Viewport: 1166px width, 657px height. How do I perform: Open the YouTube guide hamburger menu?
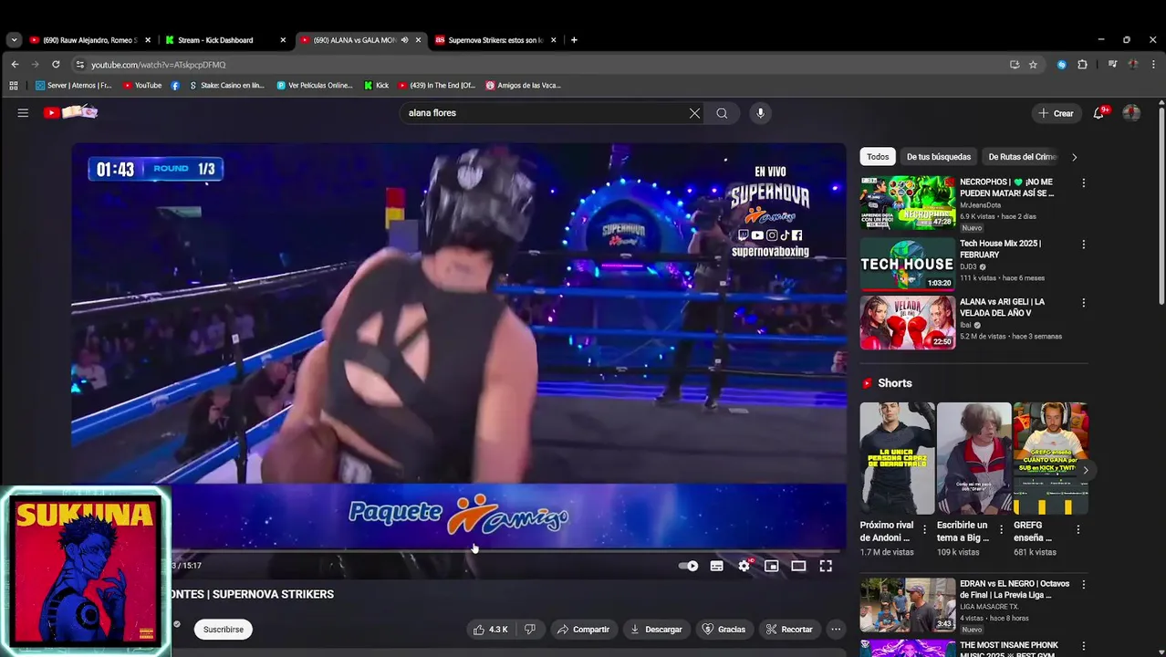click(x=23, y=113)
